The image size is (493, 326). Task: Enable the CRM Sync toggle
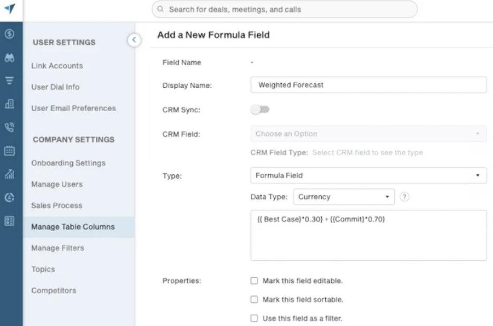coord(260,109)
